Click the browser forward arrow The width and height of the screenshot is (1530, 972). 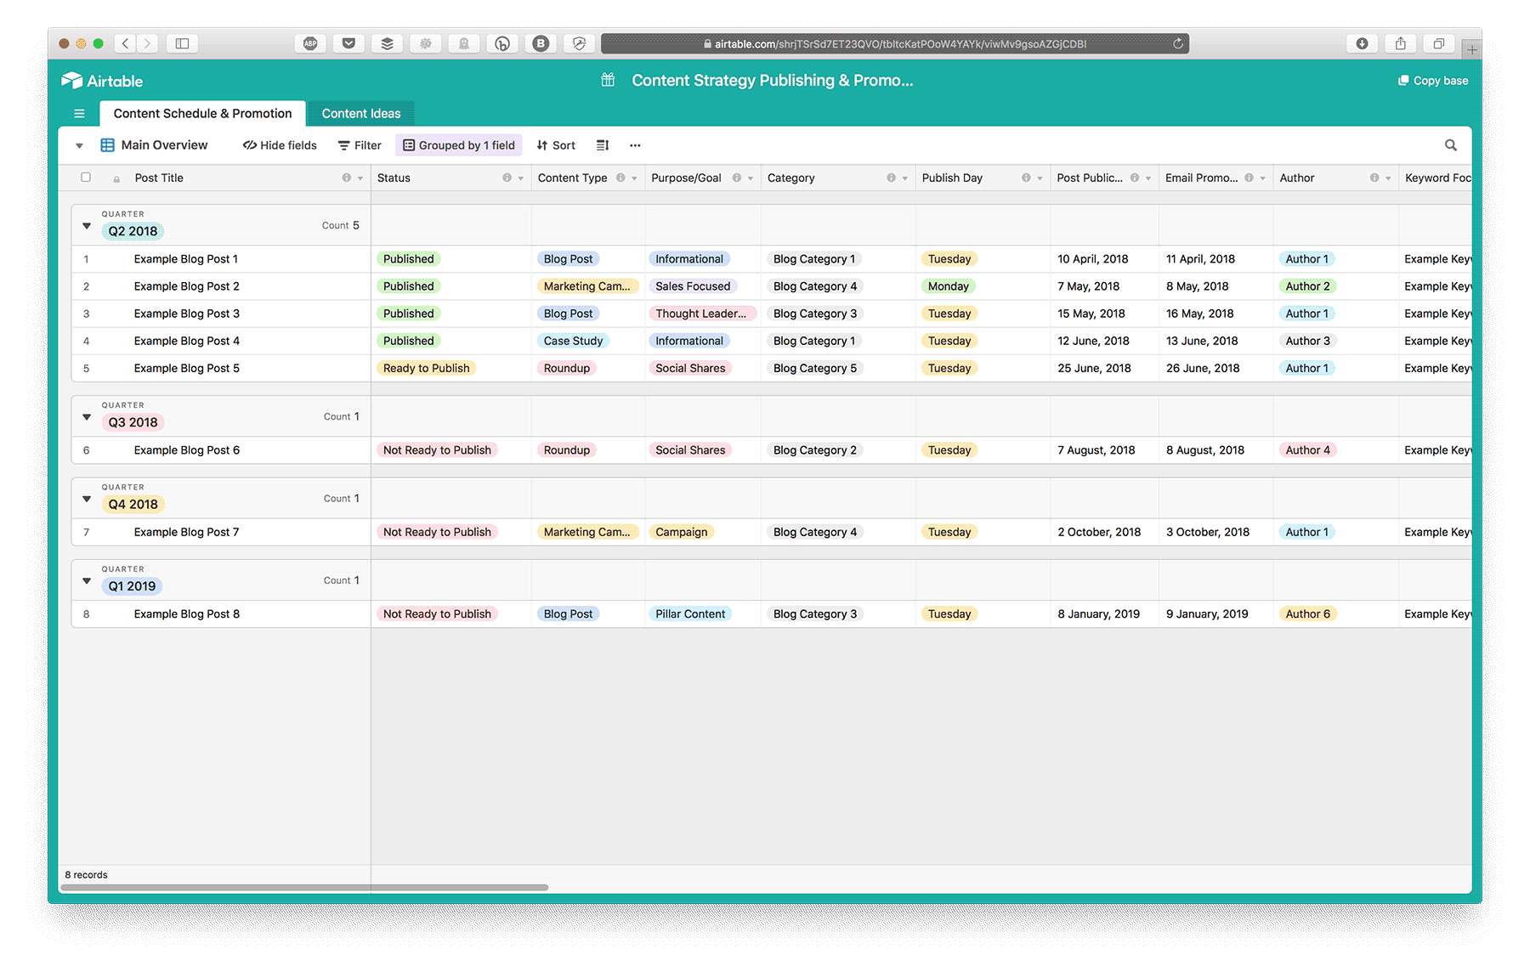[x=147, y=43]
